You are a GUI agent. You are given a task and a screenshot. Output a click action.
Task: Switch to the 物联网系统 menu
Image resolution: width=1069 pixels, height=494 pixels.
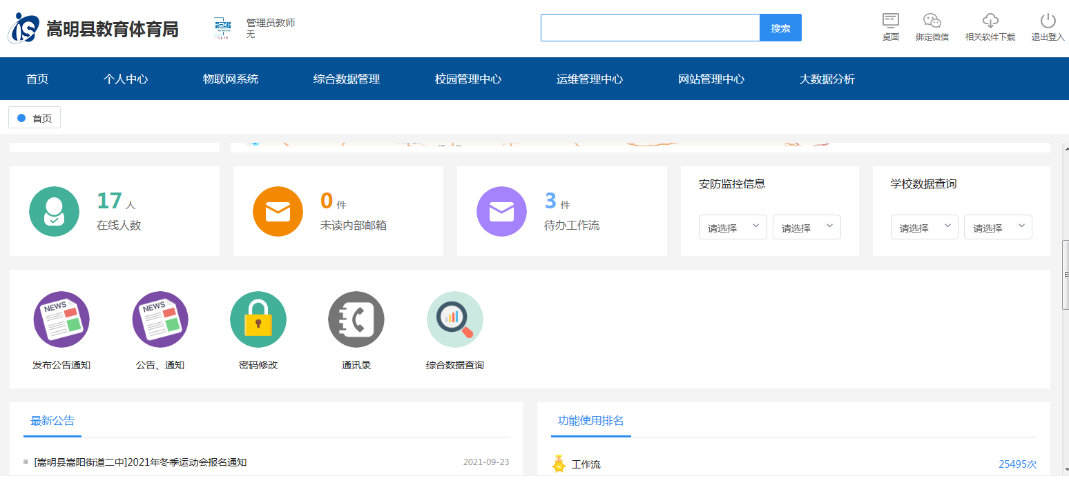(231, 79)
